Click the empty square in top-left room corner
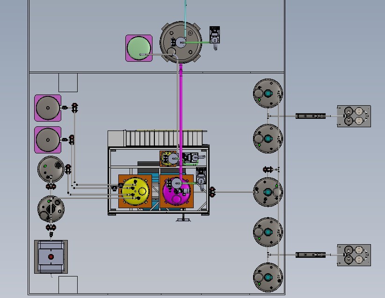385x298 pixels. 68,83
